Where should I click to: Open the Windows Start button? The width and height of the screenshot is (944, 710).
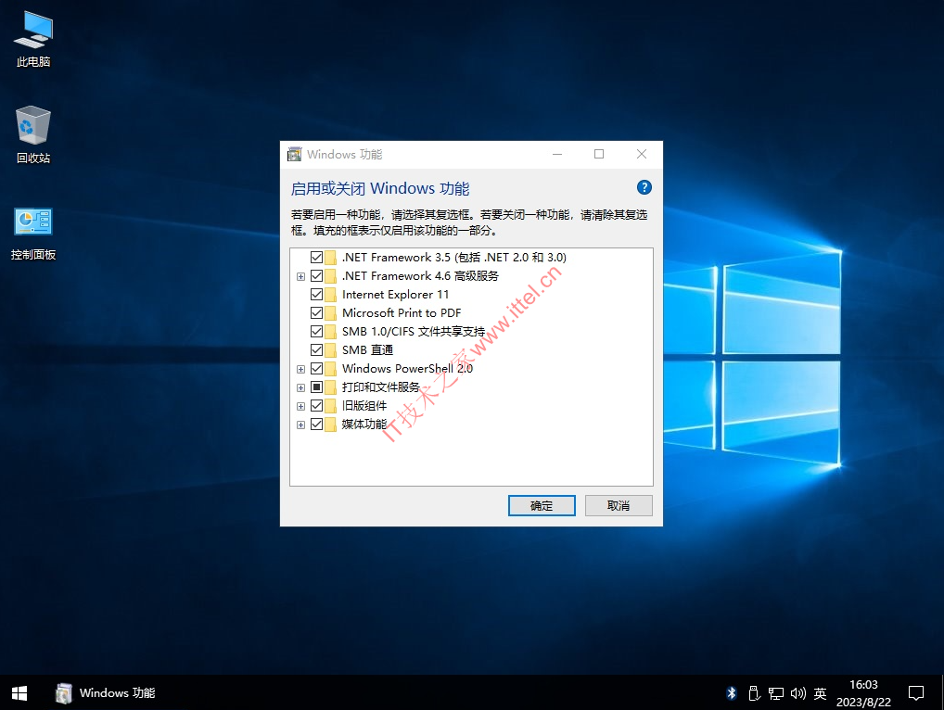click(x=19, y=693)
